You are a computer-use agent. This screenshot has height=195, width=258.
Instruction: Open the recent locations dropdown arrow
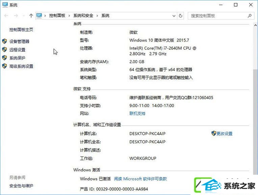click(x=24, y=16)
